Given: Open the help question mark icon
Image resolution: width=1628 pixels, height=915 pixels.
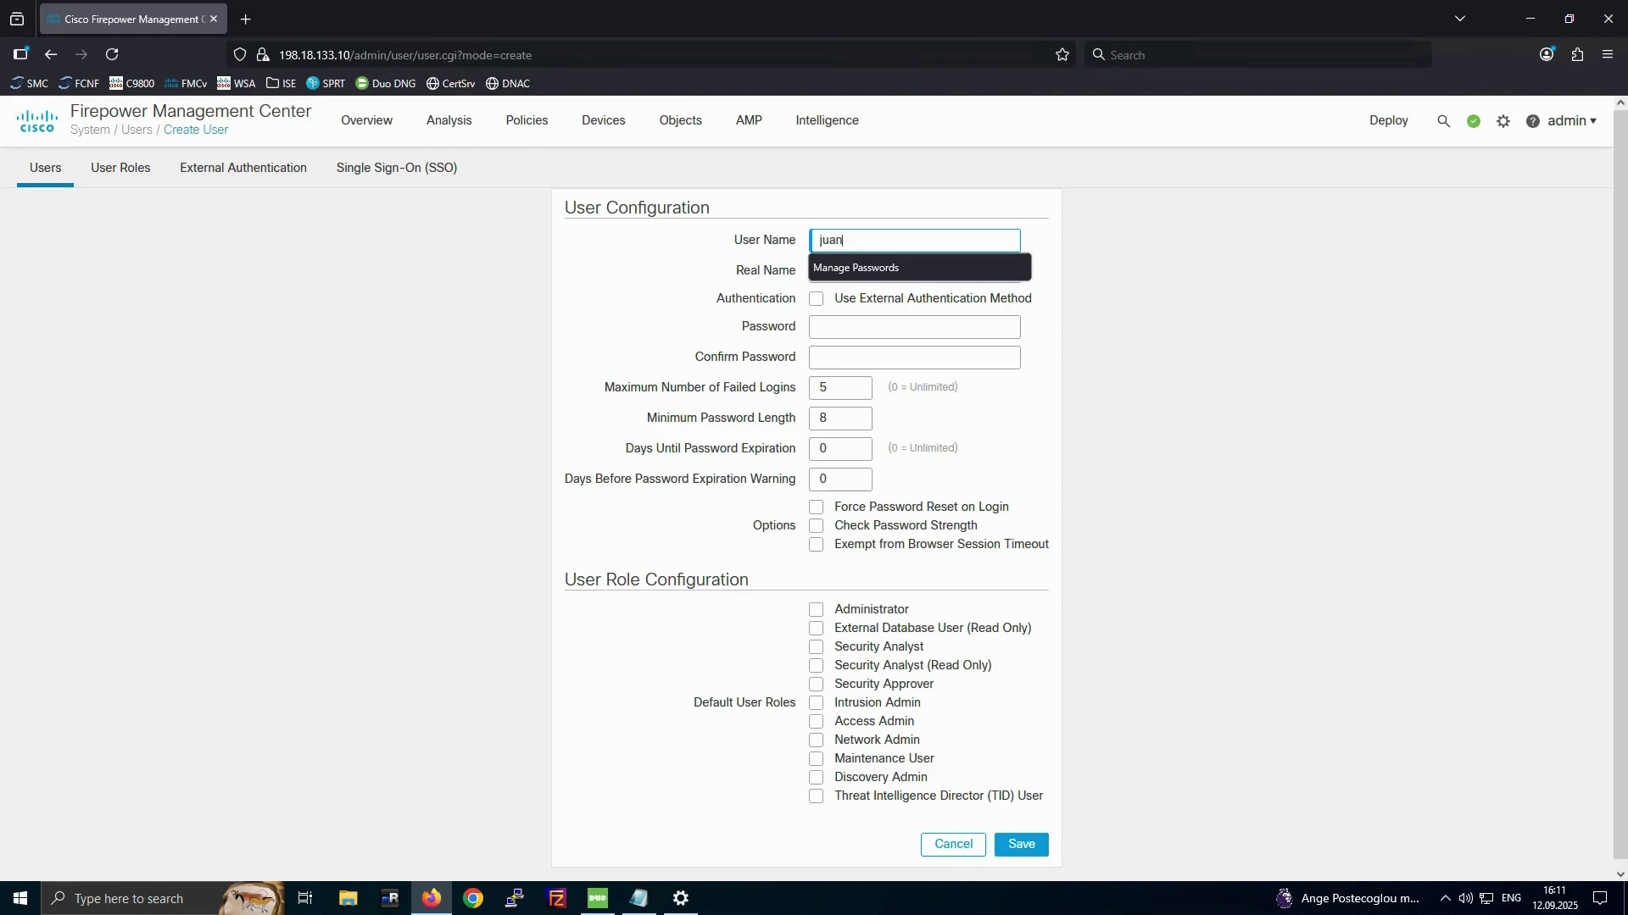Looking at the screenshot, I should pos(1533,121).
